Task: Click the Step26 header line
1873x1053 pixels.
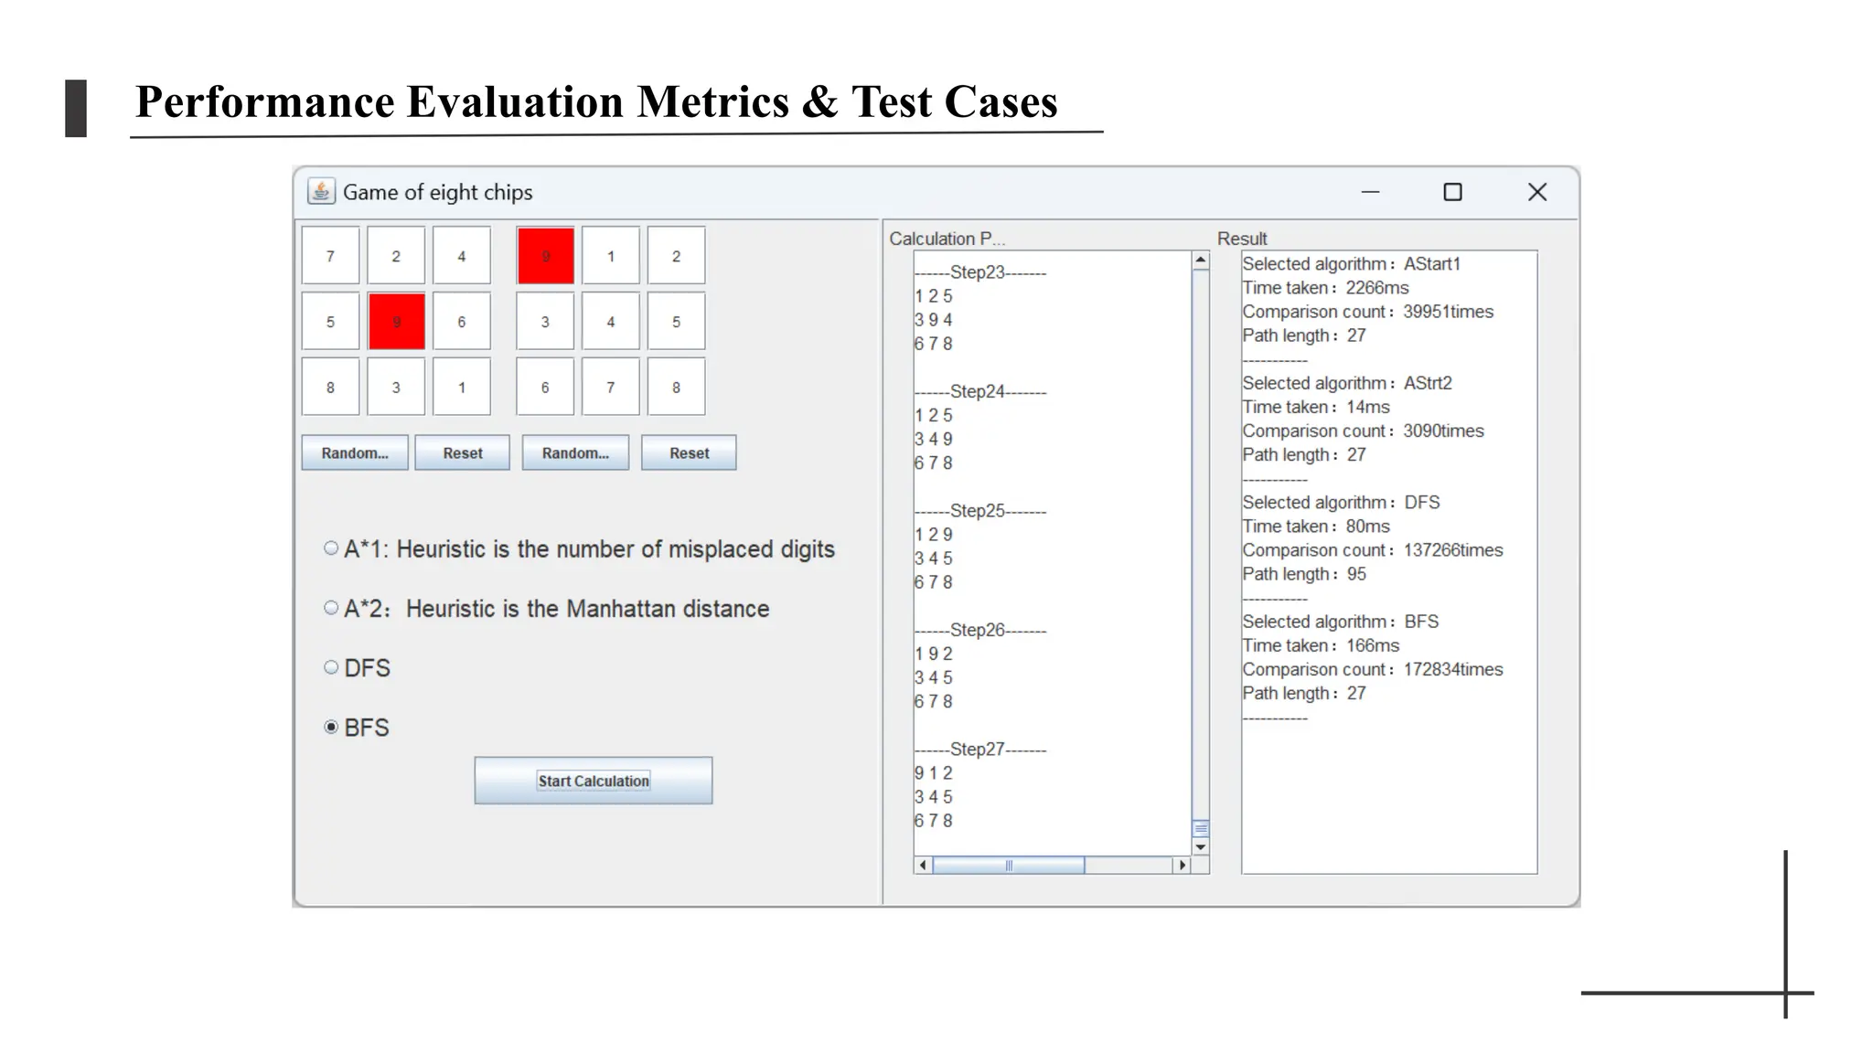Action: coord(980,630)
